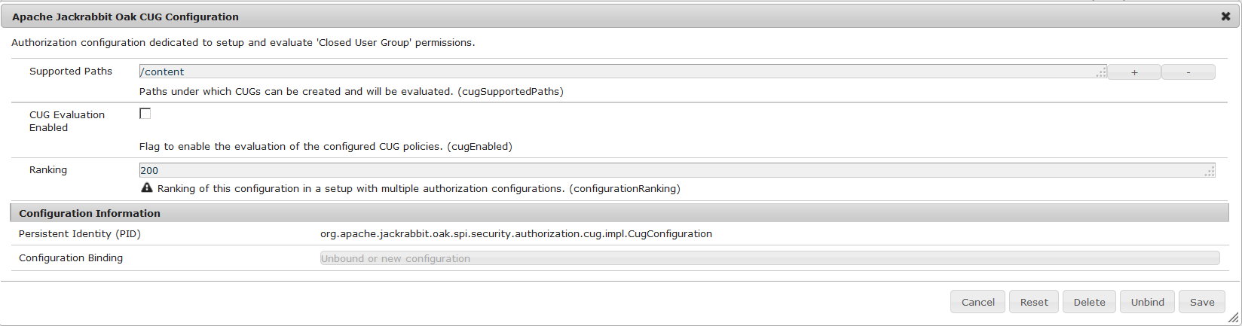The height and width of the screenshot is (326, 1242).
Task: Click the CUG Evaluation Enabled label
Action: (67, 121)
